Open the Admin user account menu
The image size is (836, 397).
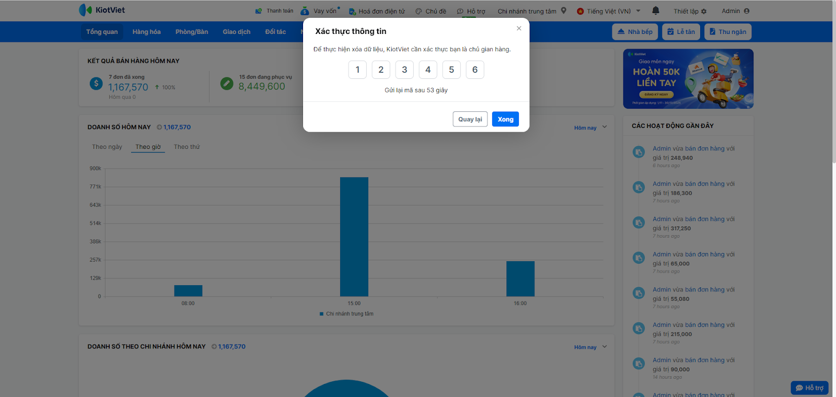[x=736, y=11]
